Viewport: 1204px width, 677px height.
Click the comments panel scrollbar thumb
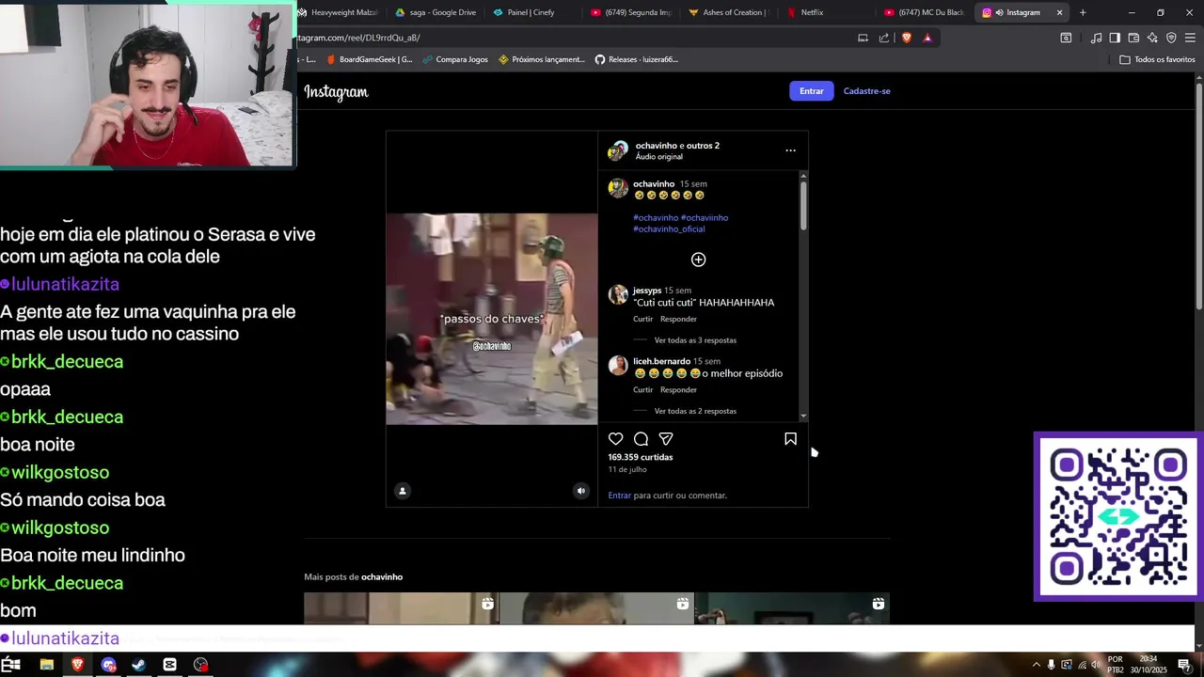click(x=803, y=205)
